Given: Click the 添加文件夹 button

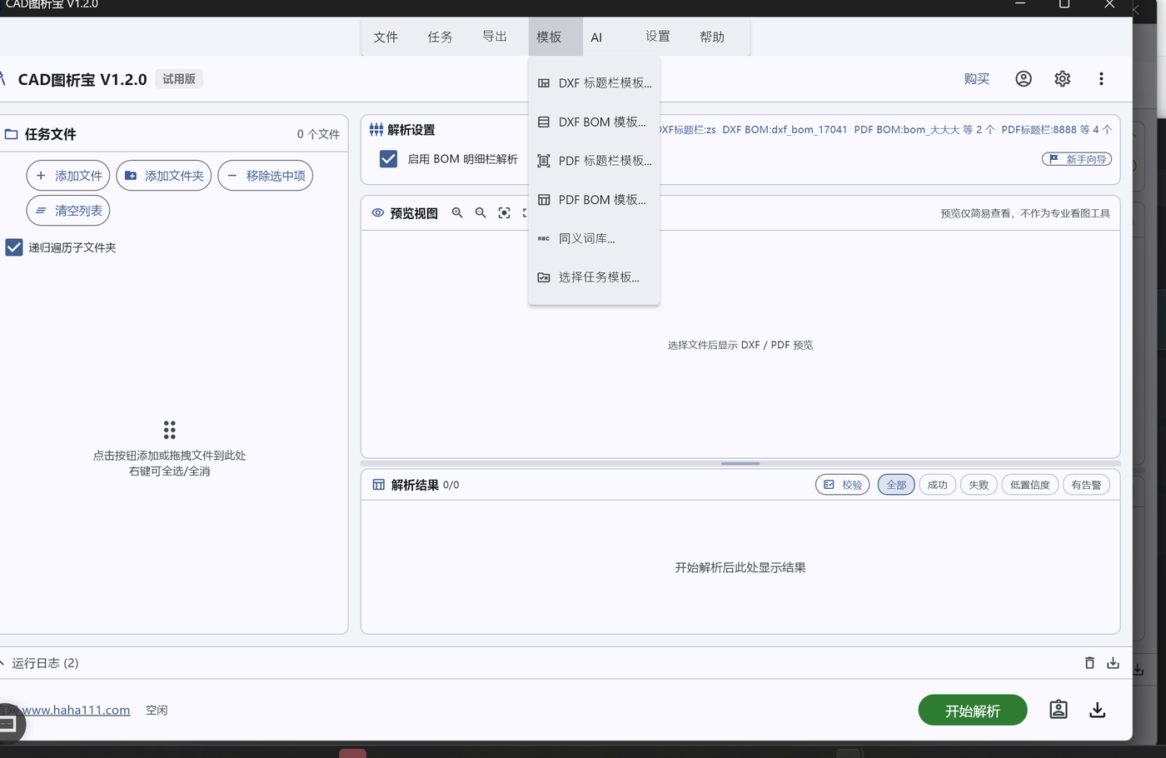Looking at the screenshot, I should pos(164,176).
